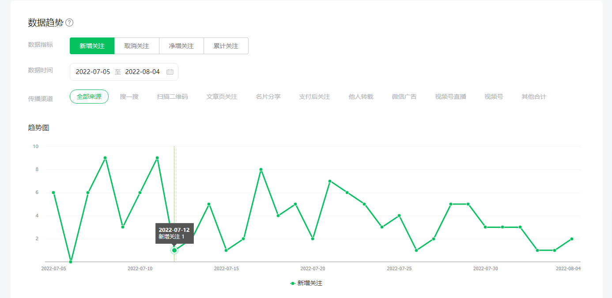This screenshot has width=612, height=298.
Task: Filter by 他人转载 channel
Action: point(361,97)
